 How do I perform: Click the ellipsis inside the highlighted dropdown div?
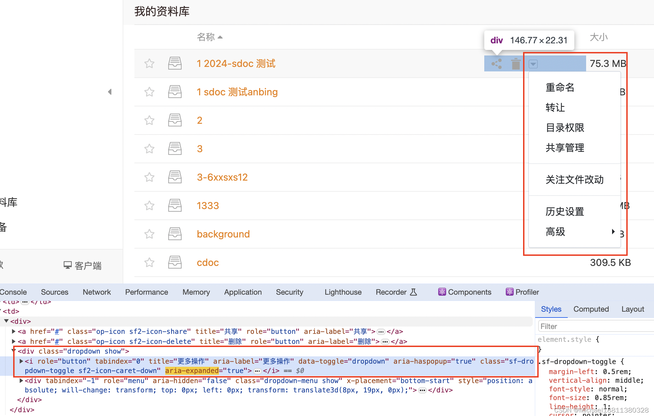257,371
